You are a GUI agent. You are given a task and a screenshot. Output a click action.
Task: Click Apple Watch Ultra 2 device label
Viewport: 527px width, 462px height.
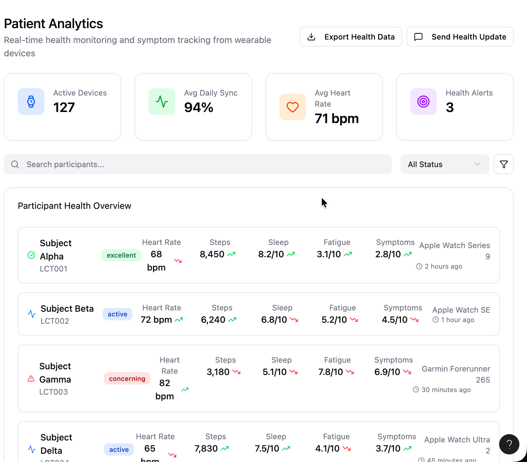457,445
